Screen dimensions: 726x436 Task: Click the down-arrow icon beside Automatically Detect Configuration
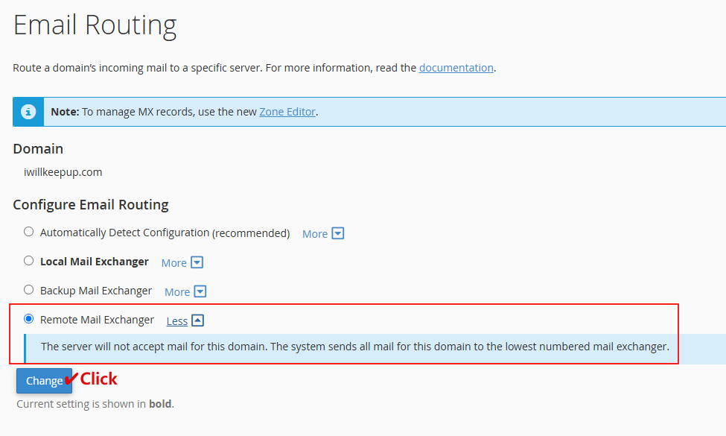(x=337, y=233)
